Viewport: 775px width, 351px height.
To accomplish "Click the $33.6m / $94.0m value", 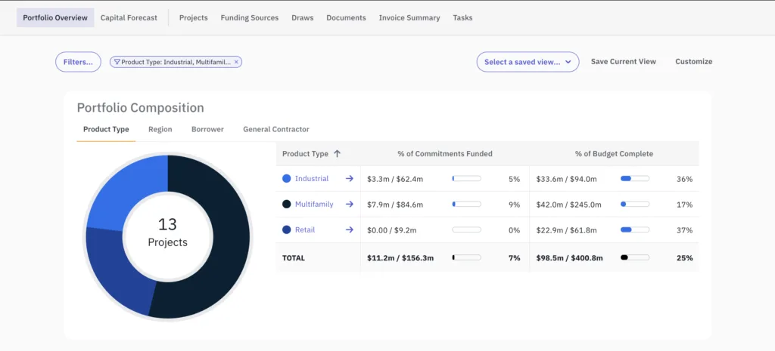I will pos(566,179).
